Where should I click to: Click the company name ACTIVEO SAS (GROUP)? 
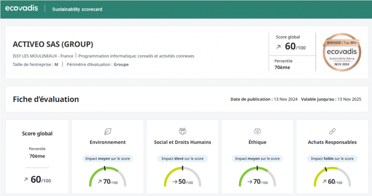click(53, 44)
